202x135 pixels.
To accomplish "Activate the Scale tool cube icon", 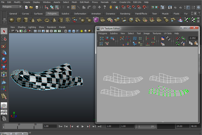I will click(x=4, y=67).
